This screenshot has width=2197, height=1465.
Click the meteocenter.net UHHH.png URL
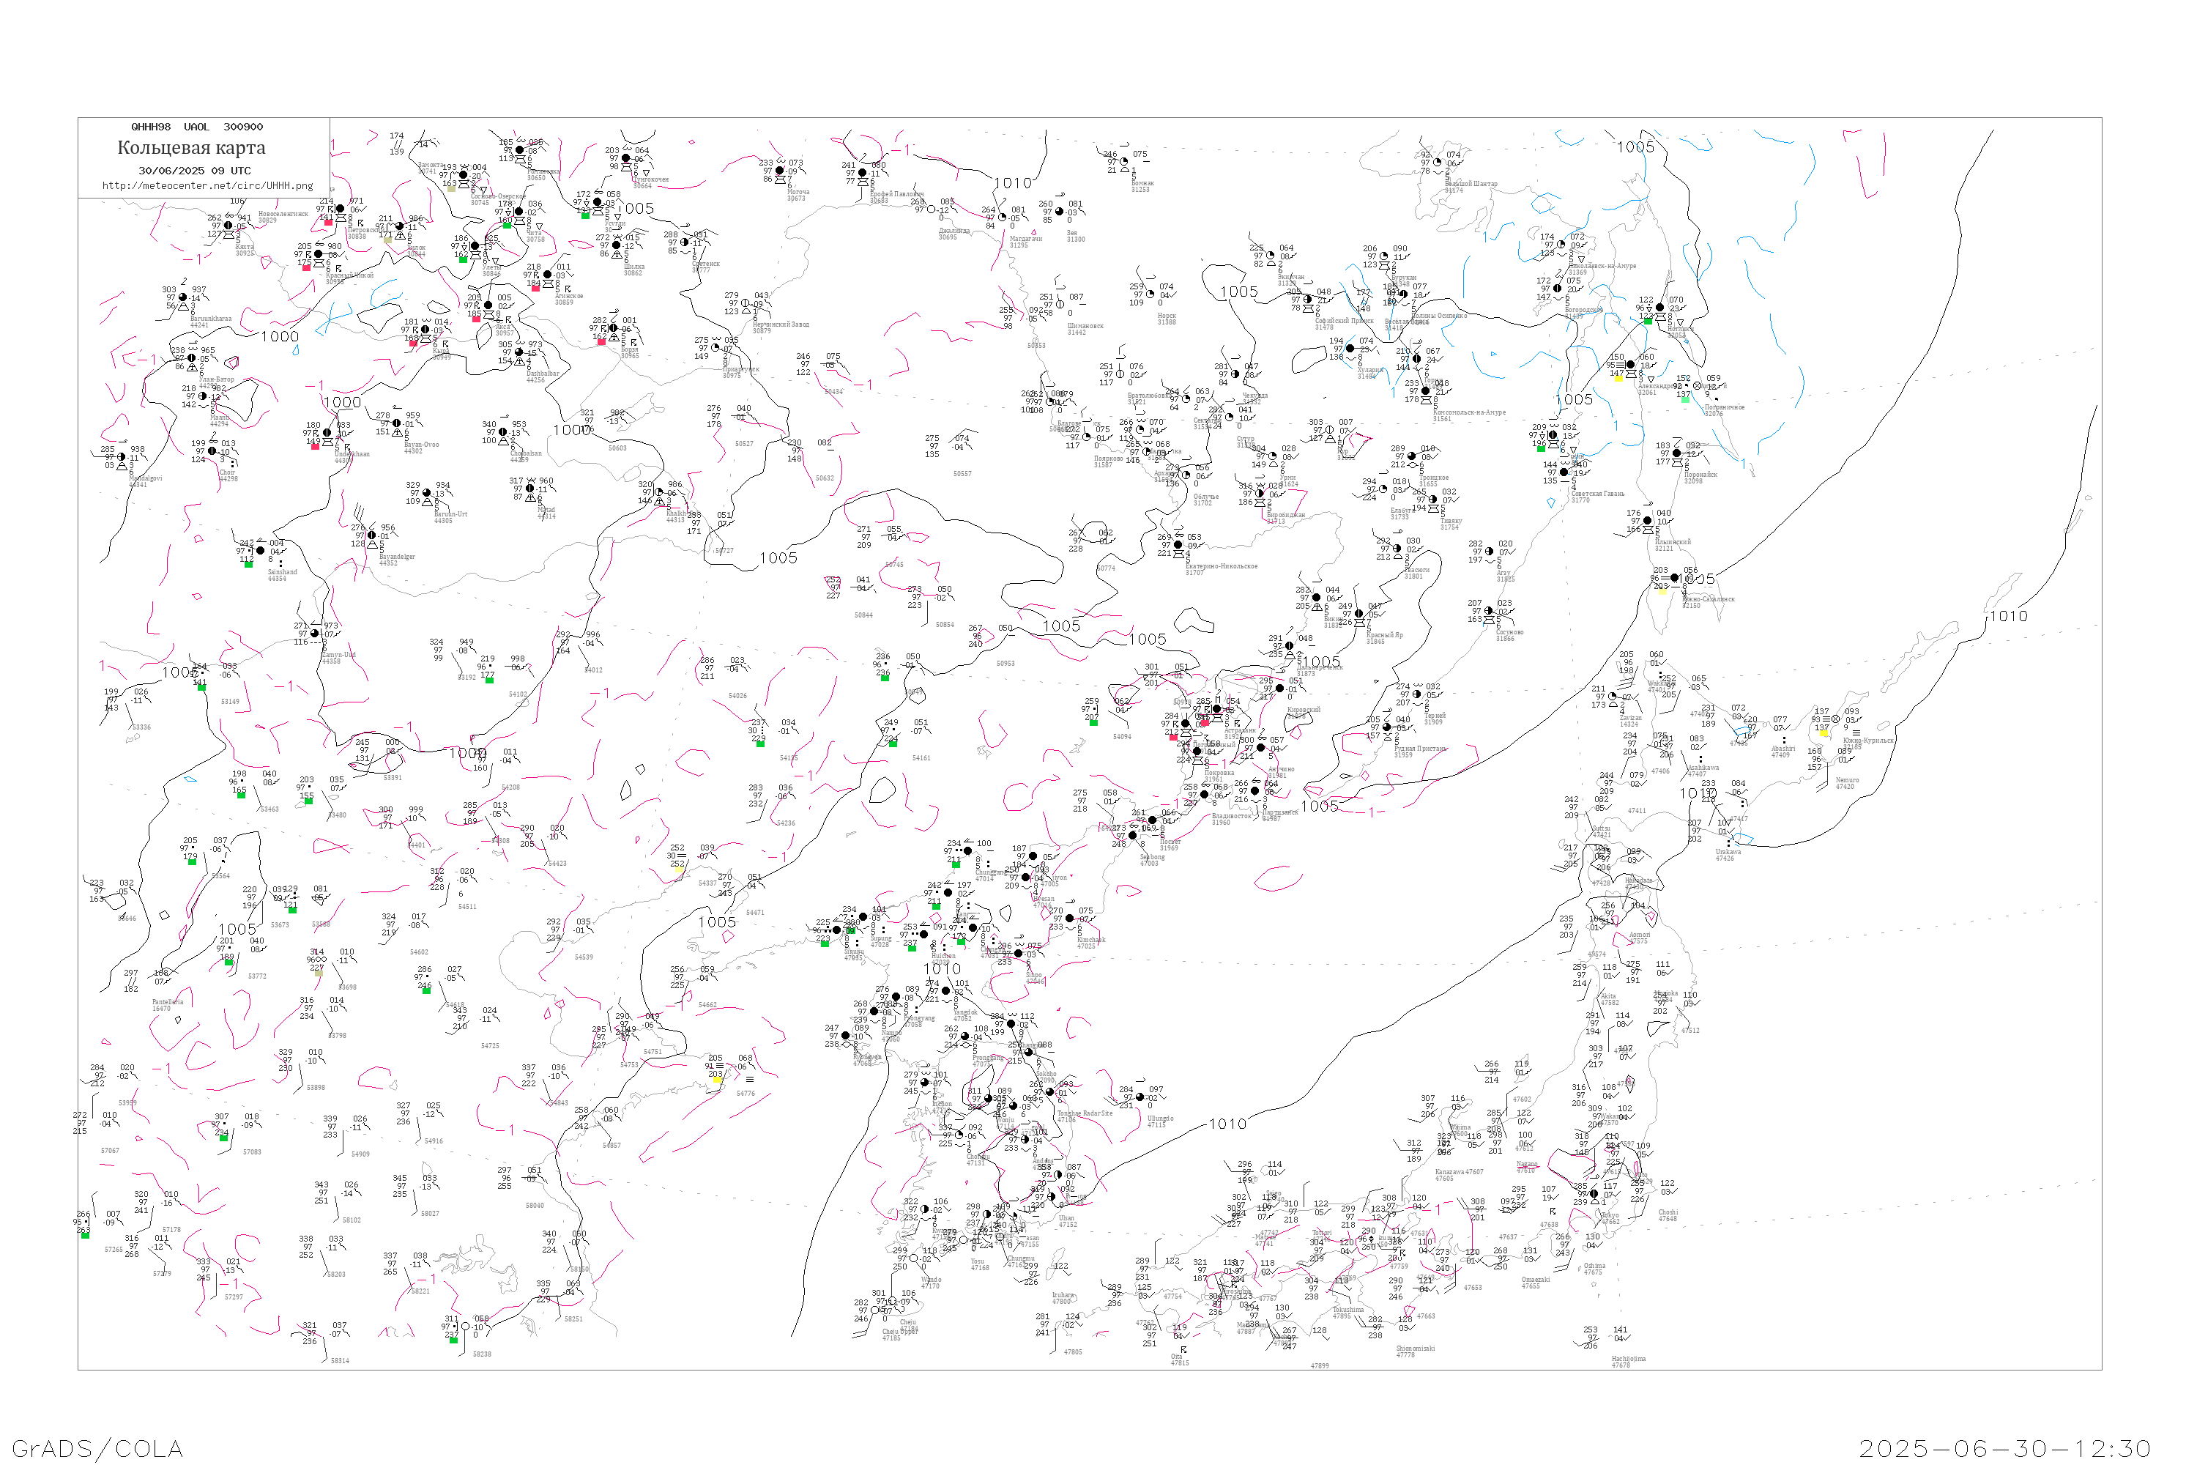(x=207, y=186)
